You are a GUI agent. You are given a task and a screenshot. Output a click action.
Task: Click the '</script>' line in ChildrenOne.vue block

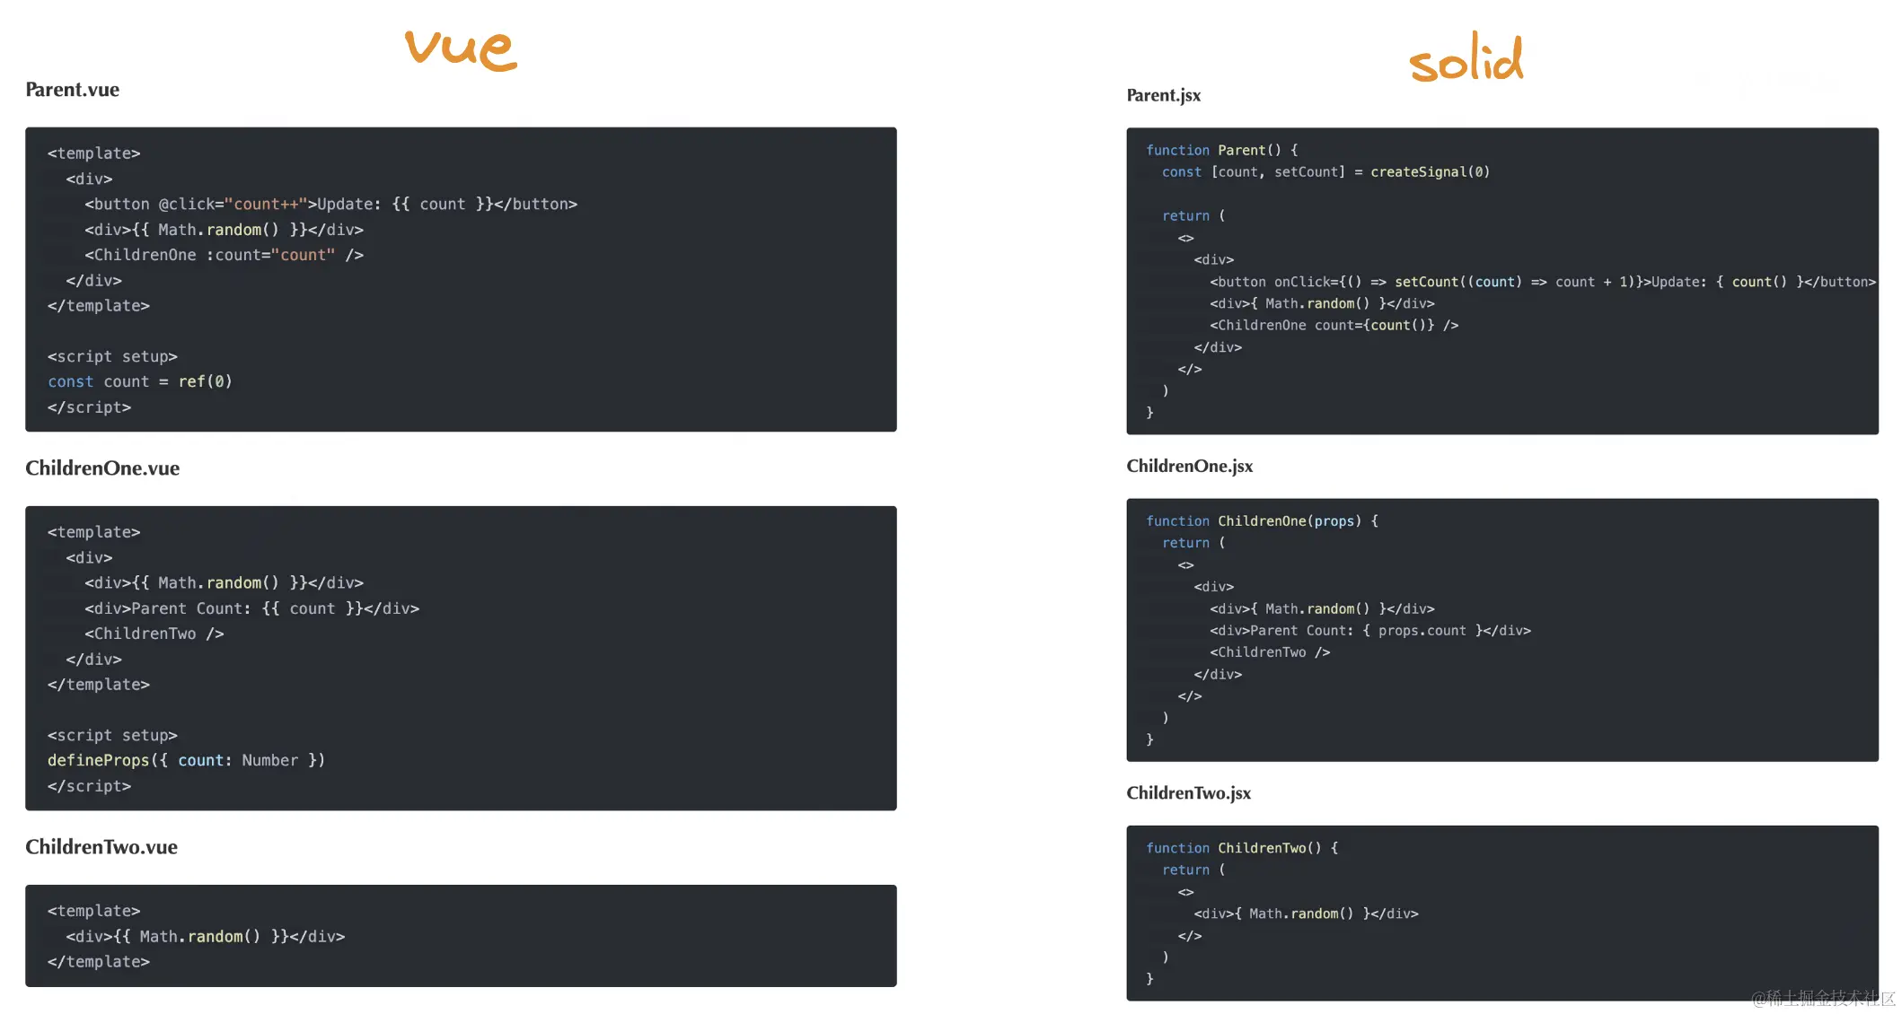point(89,786)
